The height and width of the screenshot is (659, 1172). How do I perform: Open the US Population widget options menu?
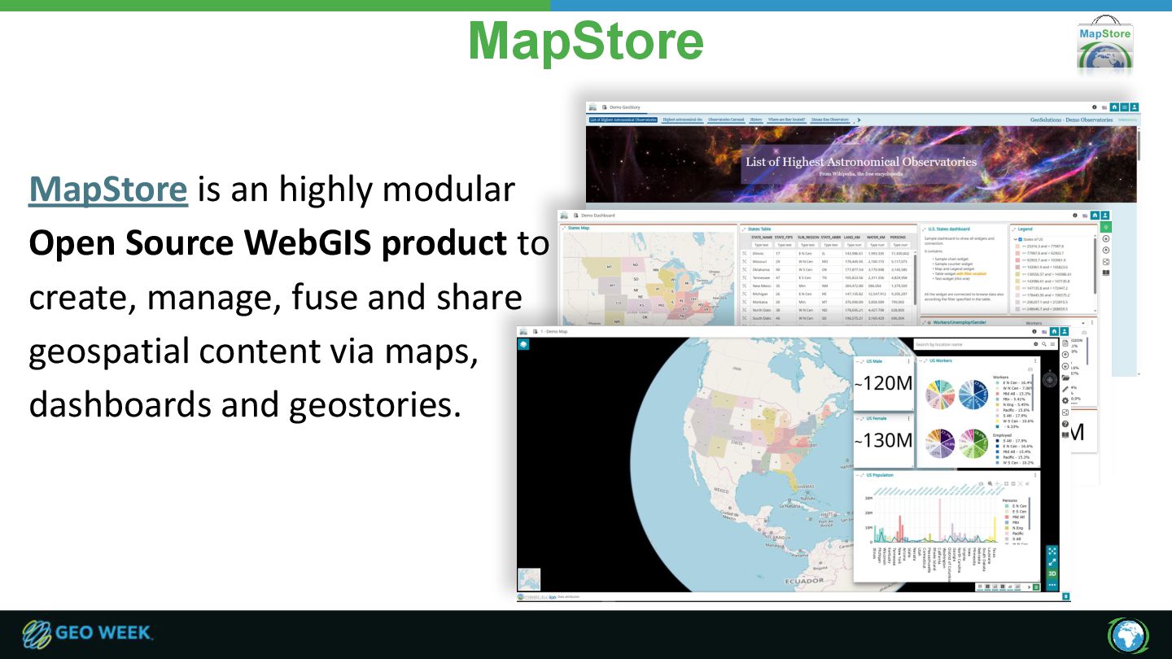[x=1034, y=474]
